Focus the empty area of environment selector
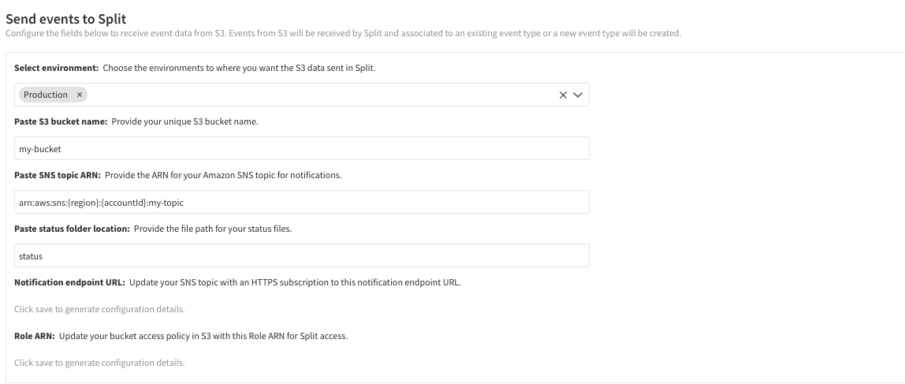Image resolution: width=905 pixels, height=384 pixels. [x=315, y=95]
